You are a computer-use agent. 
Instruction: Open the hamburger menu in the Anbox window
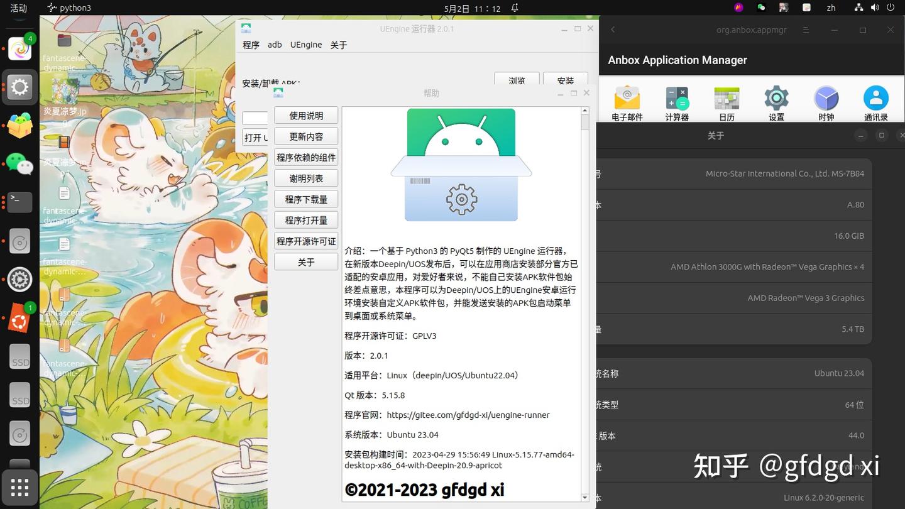tap(805, 30)
